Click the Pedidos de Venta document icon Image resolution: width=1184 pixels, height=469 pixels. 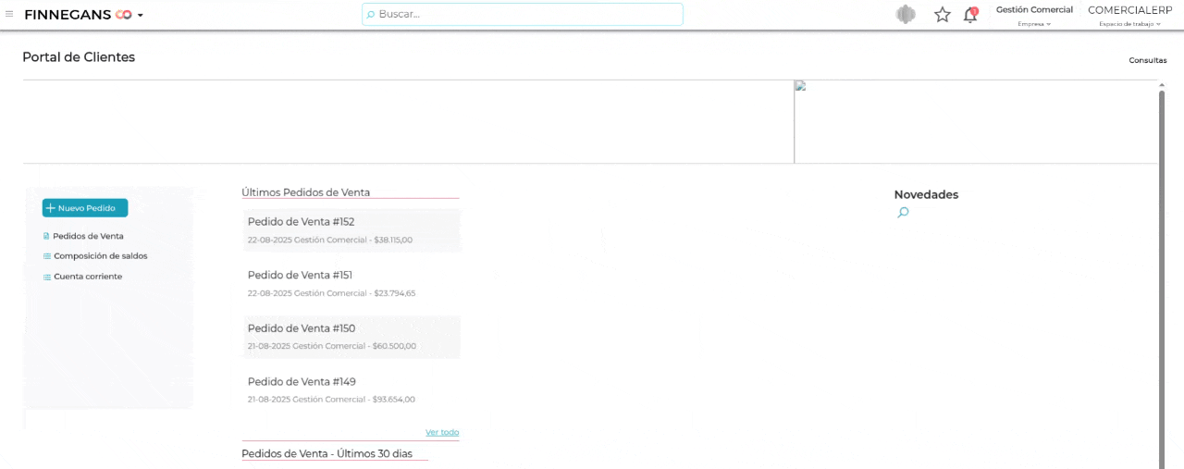tap(46, 236)
